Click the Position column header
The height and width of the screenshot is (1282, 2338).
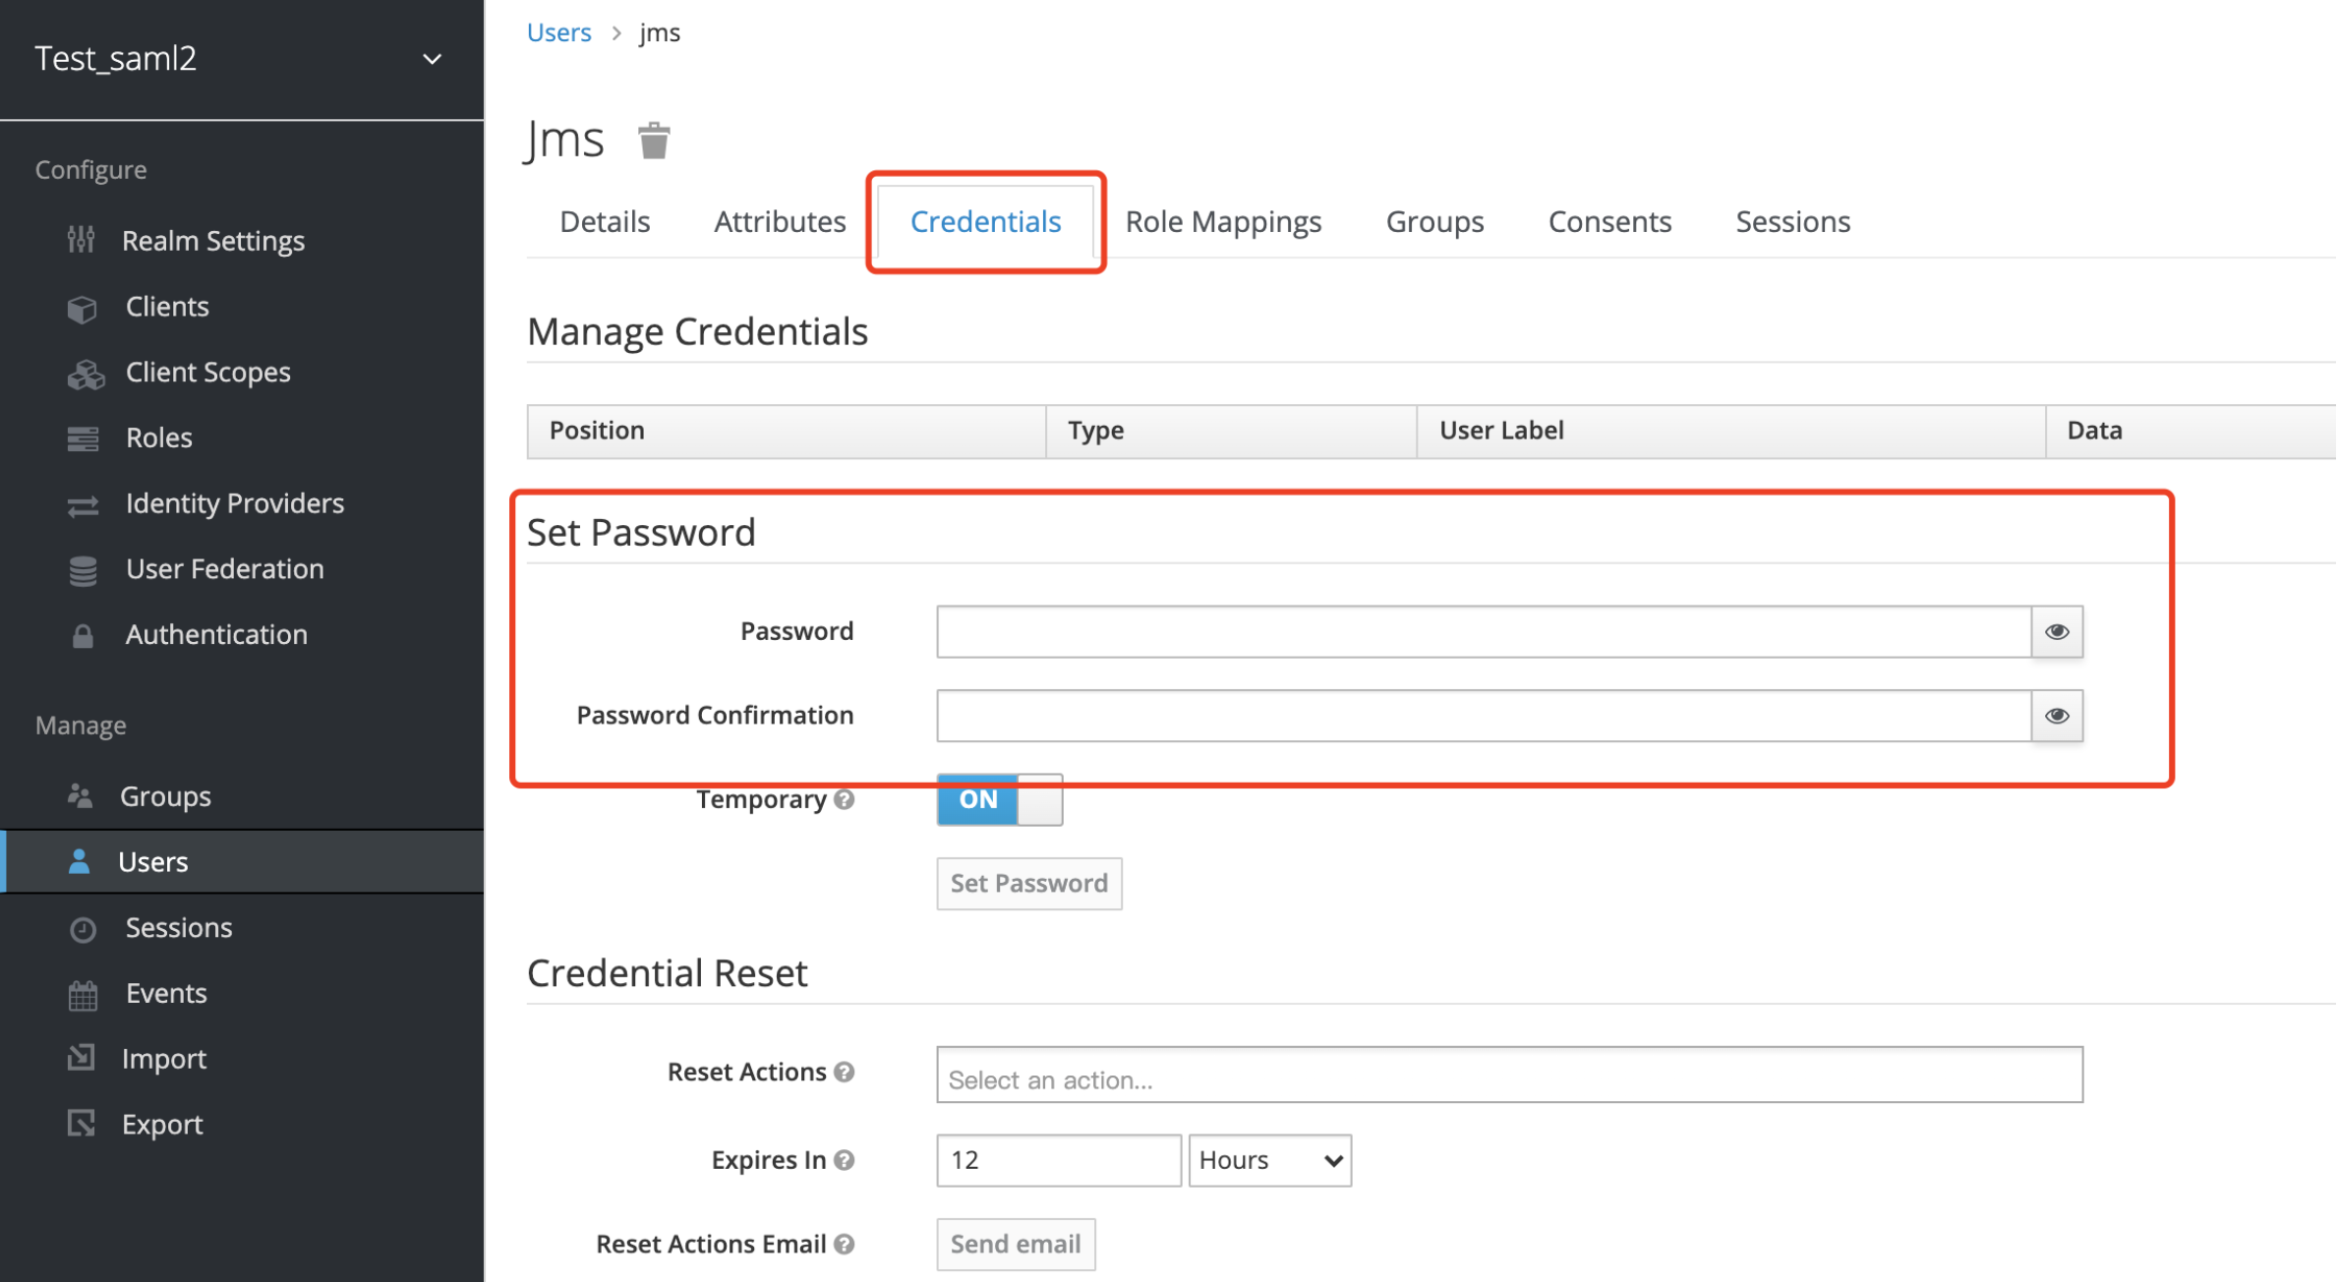[x=787, y=432]
